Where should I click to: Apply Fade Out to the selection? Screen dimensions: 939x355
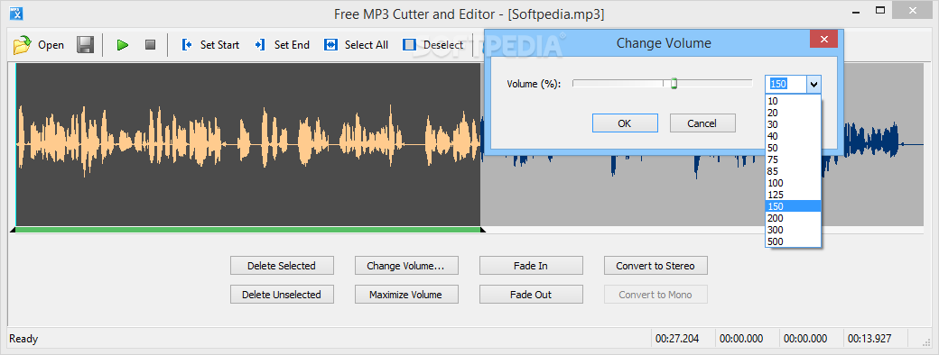click(x=531, y=295)
